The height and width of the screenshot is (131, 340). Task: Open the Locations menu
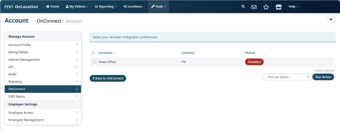(134, 6)
